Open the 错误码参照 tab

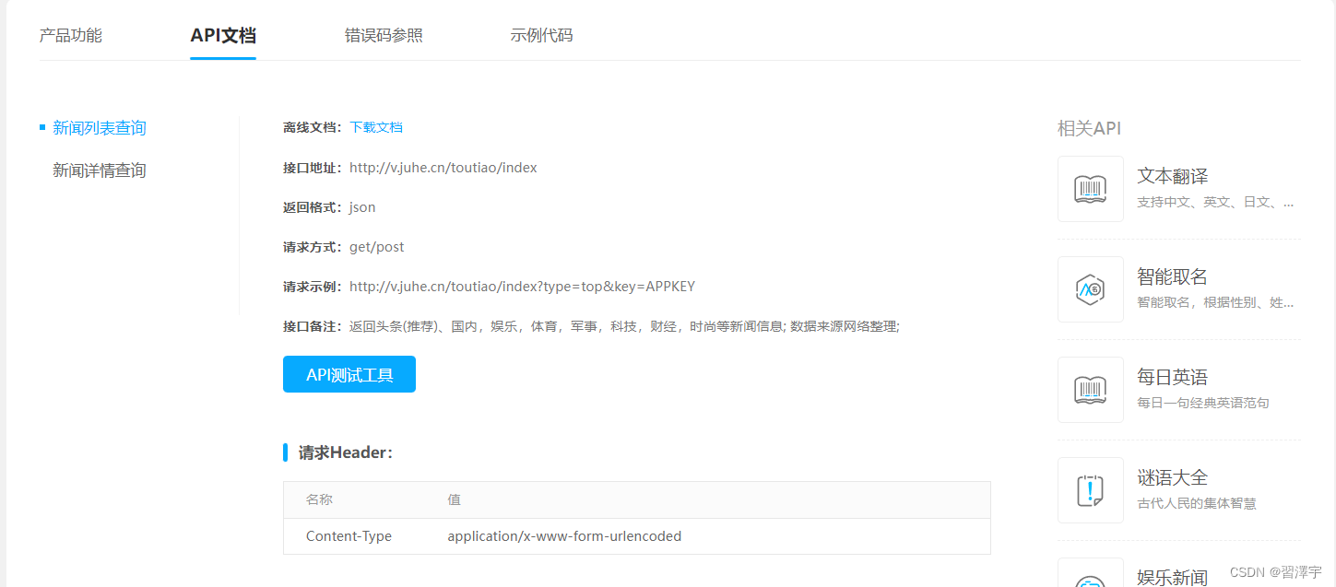click(384, 36)
